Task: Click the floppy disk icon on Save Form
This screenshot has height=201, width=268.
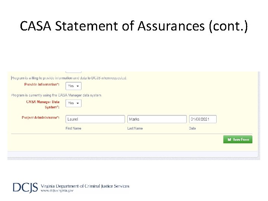Action: (x=229, y=140)
